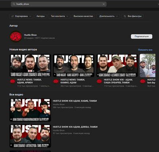Open title HUSTLE SHOW #28 АДАМ, ХАБИБ, ТАМБИ
159x152 pixels.
(75, 101)
